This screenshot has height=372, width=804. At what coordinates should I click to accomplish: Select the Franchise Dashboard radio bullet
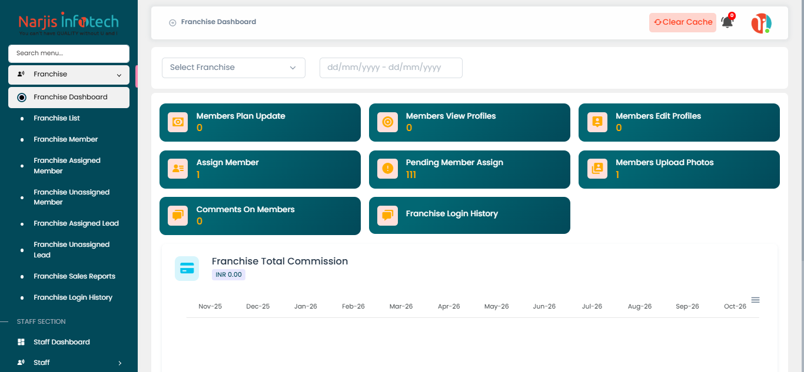coord(22,98)
